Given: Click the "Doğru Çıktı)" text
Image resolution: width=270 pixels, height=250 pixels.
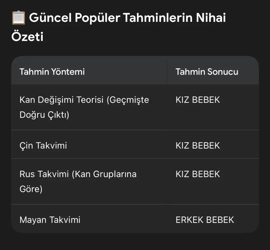Looking at the screenshot, I should pyautogui.click(x=44, y=115).
